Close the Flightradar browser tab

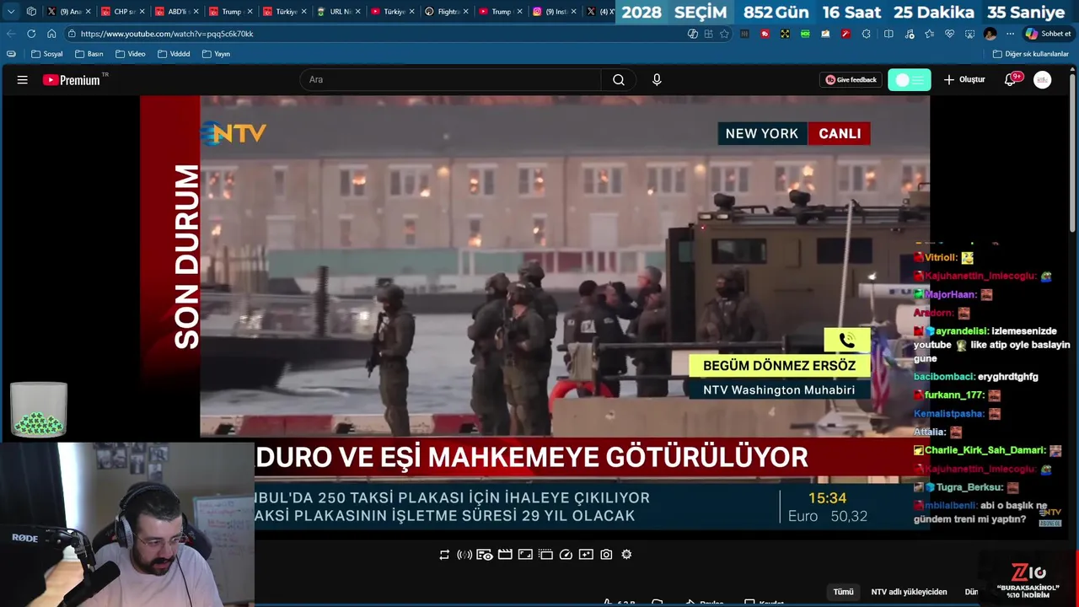465,12
